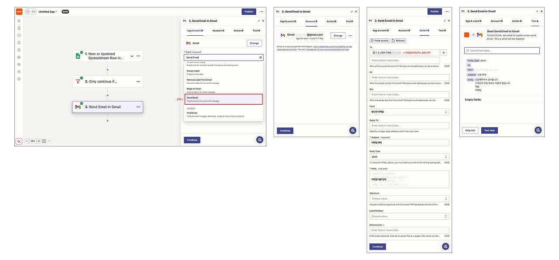
Task: Open account three-dots menu in Account panel
Action: point(350,35)
